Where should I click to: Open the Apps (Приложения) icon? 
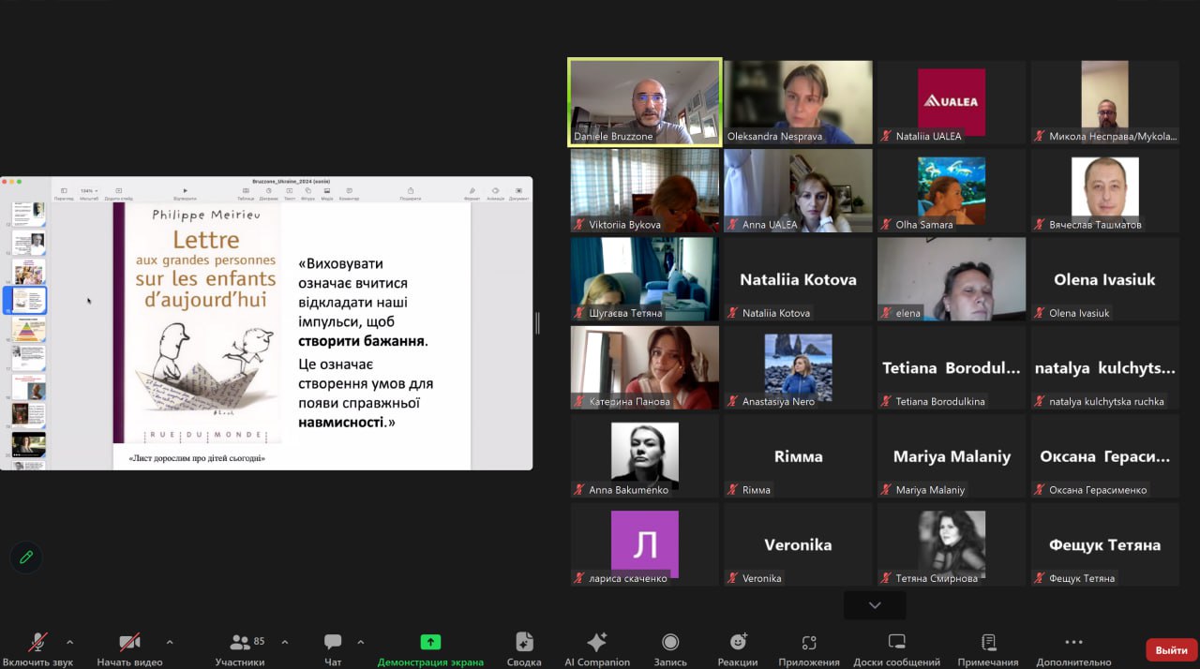(x=809, y=643)
